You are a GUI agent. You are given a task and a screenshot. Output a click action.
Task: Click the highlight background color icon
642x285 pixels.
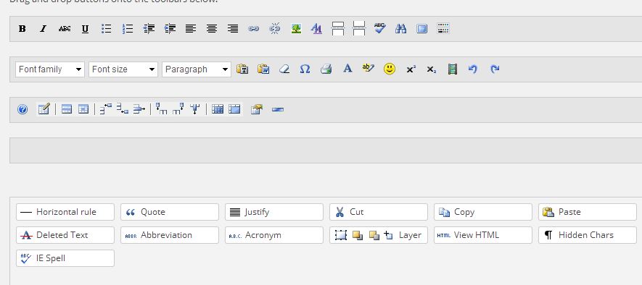pyautogui.click(x=369, y=69)
